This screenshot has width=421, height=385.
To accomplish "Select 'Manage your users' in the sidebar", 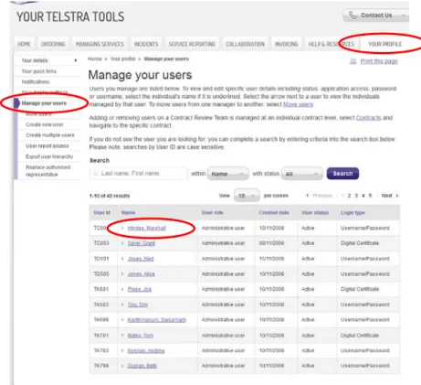I will [44, 103].
